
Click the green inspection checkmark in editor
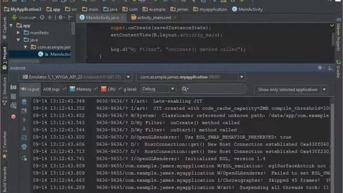click(332, 25)
